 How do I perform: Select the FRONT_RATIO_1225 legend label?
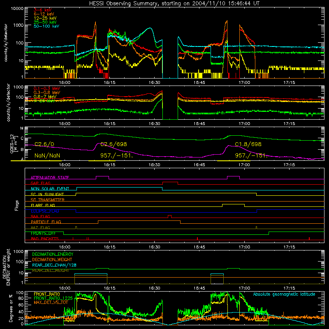click(x=53, y=298)
